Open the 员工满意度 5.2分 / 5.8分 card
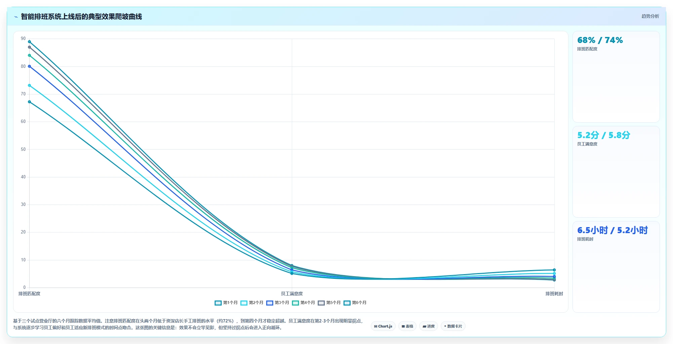Image resolution: width=673 pixels, height=344 pixels. click(616, 172)
